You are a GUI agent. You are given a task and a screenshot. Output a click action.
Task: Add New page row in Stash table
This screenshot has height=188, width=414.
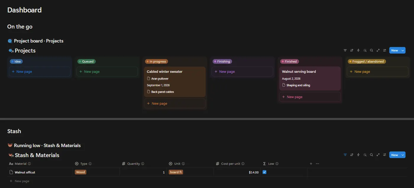[20, 181]
